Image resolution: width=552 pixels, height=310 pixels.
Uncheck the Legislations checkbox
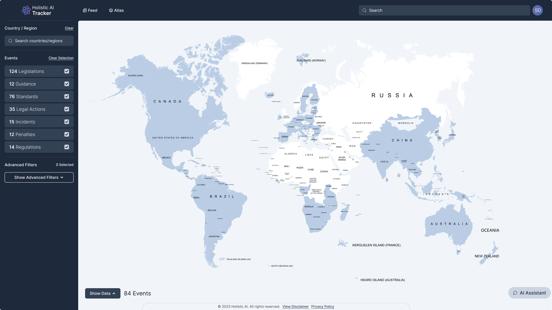tap(67, 71)
